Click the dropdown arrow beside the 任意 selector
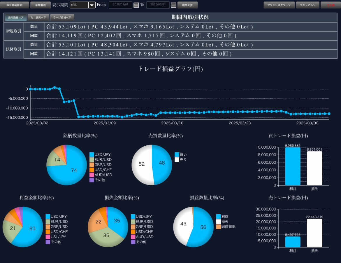Screen dimensions: 341x263 [x=92, y=5]
